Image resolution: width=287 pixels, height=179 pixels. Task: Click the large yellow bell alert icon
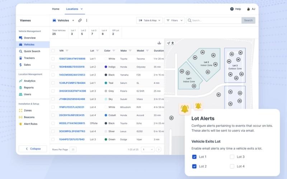click(x=185, y=109)
